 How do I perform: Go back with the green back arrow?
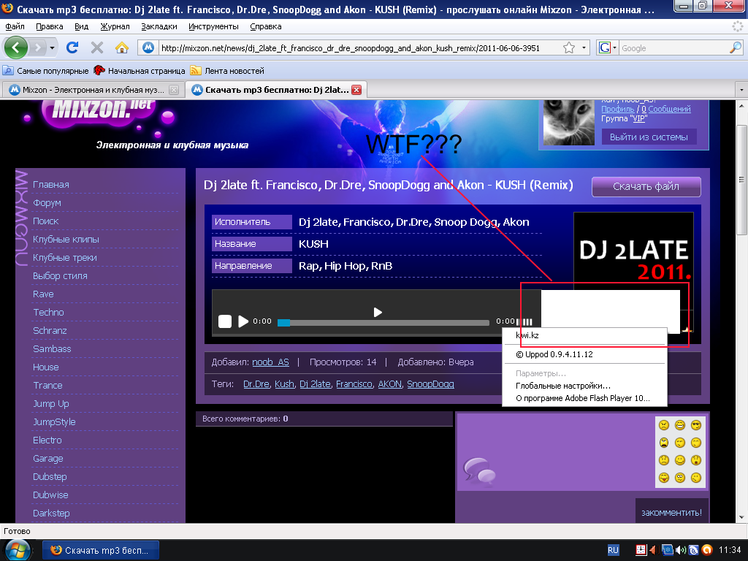coord(16,47)
